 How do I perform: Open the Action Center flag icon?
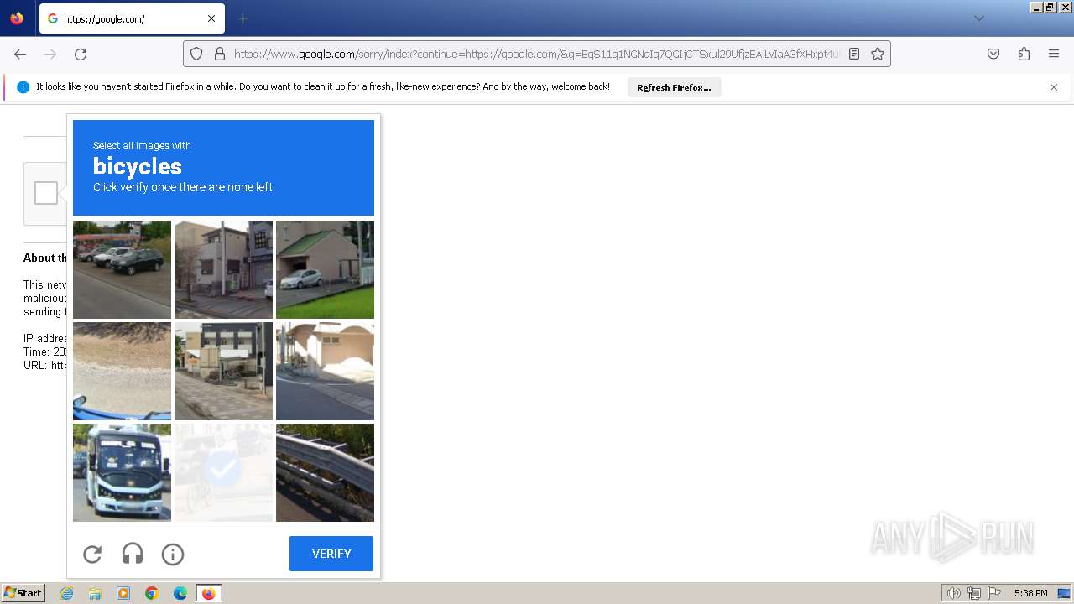[994, 593]
